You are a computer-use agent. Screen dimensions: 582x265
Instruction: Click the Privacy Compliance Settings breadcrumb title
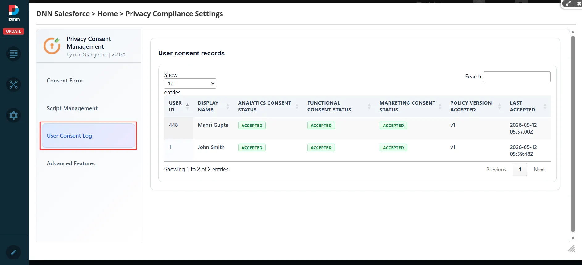pyautogui.click(x=174, y=14)
